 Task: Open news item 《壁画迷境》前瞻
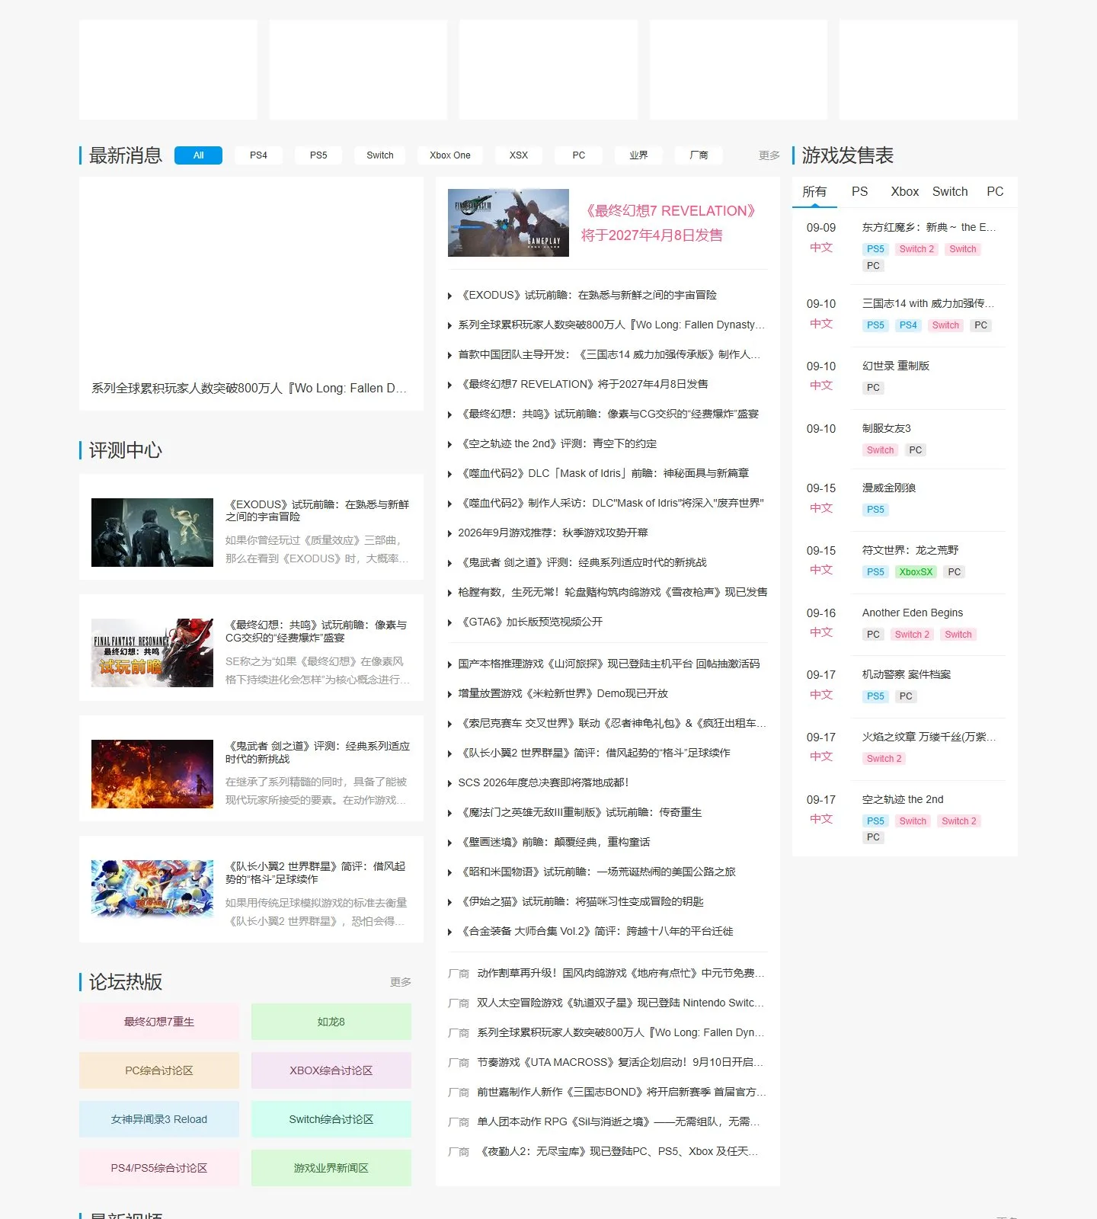[555, 842]
